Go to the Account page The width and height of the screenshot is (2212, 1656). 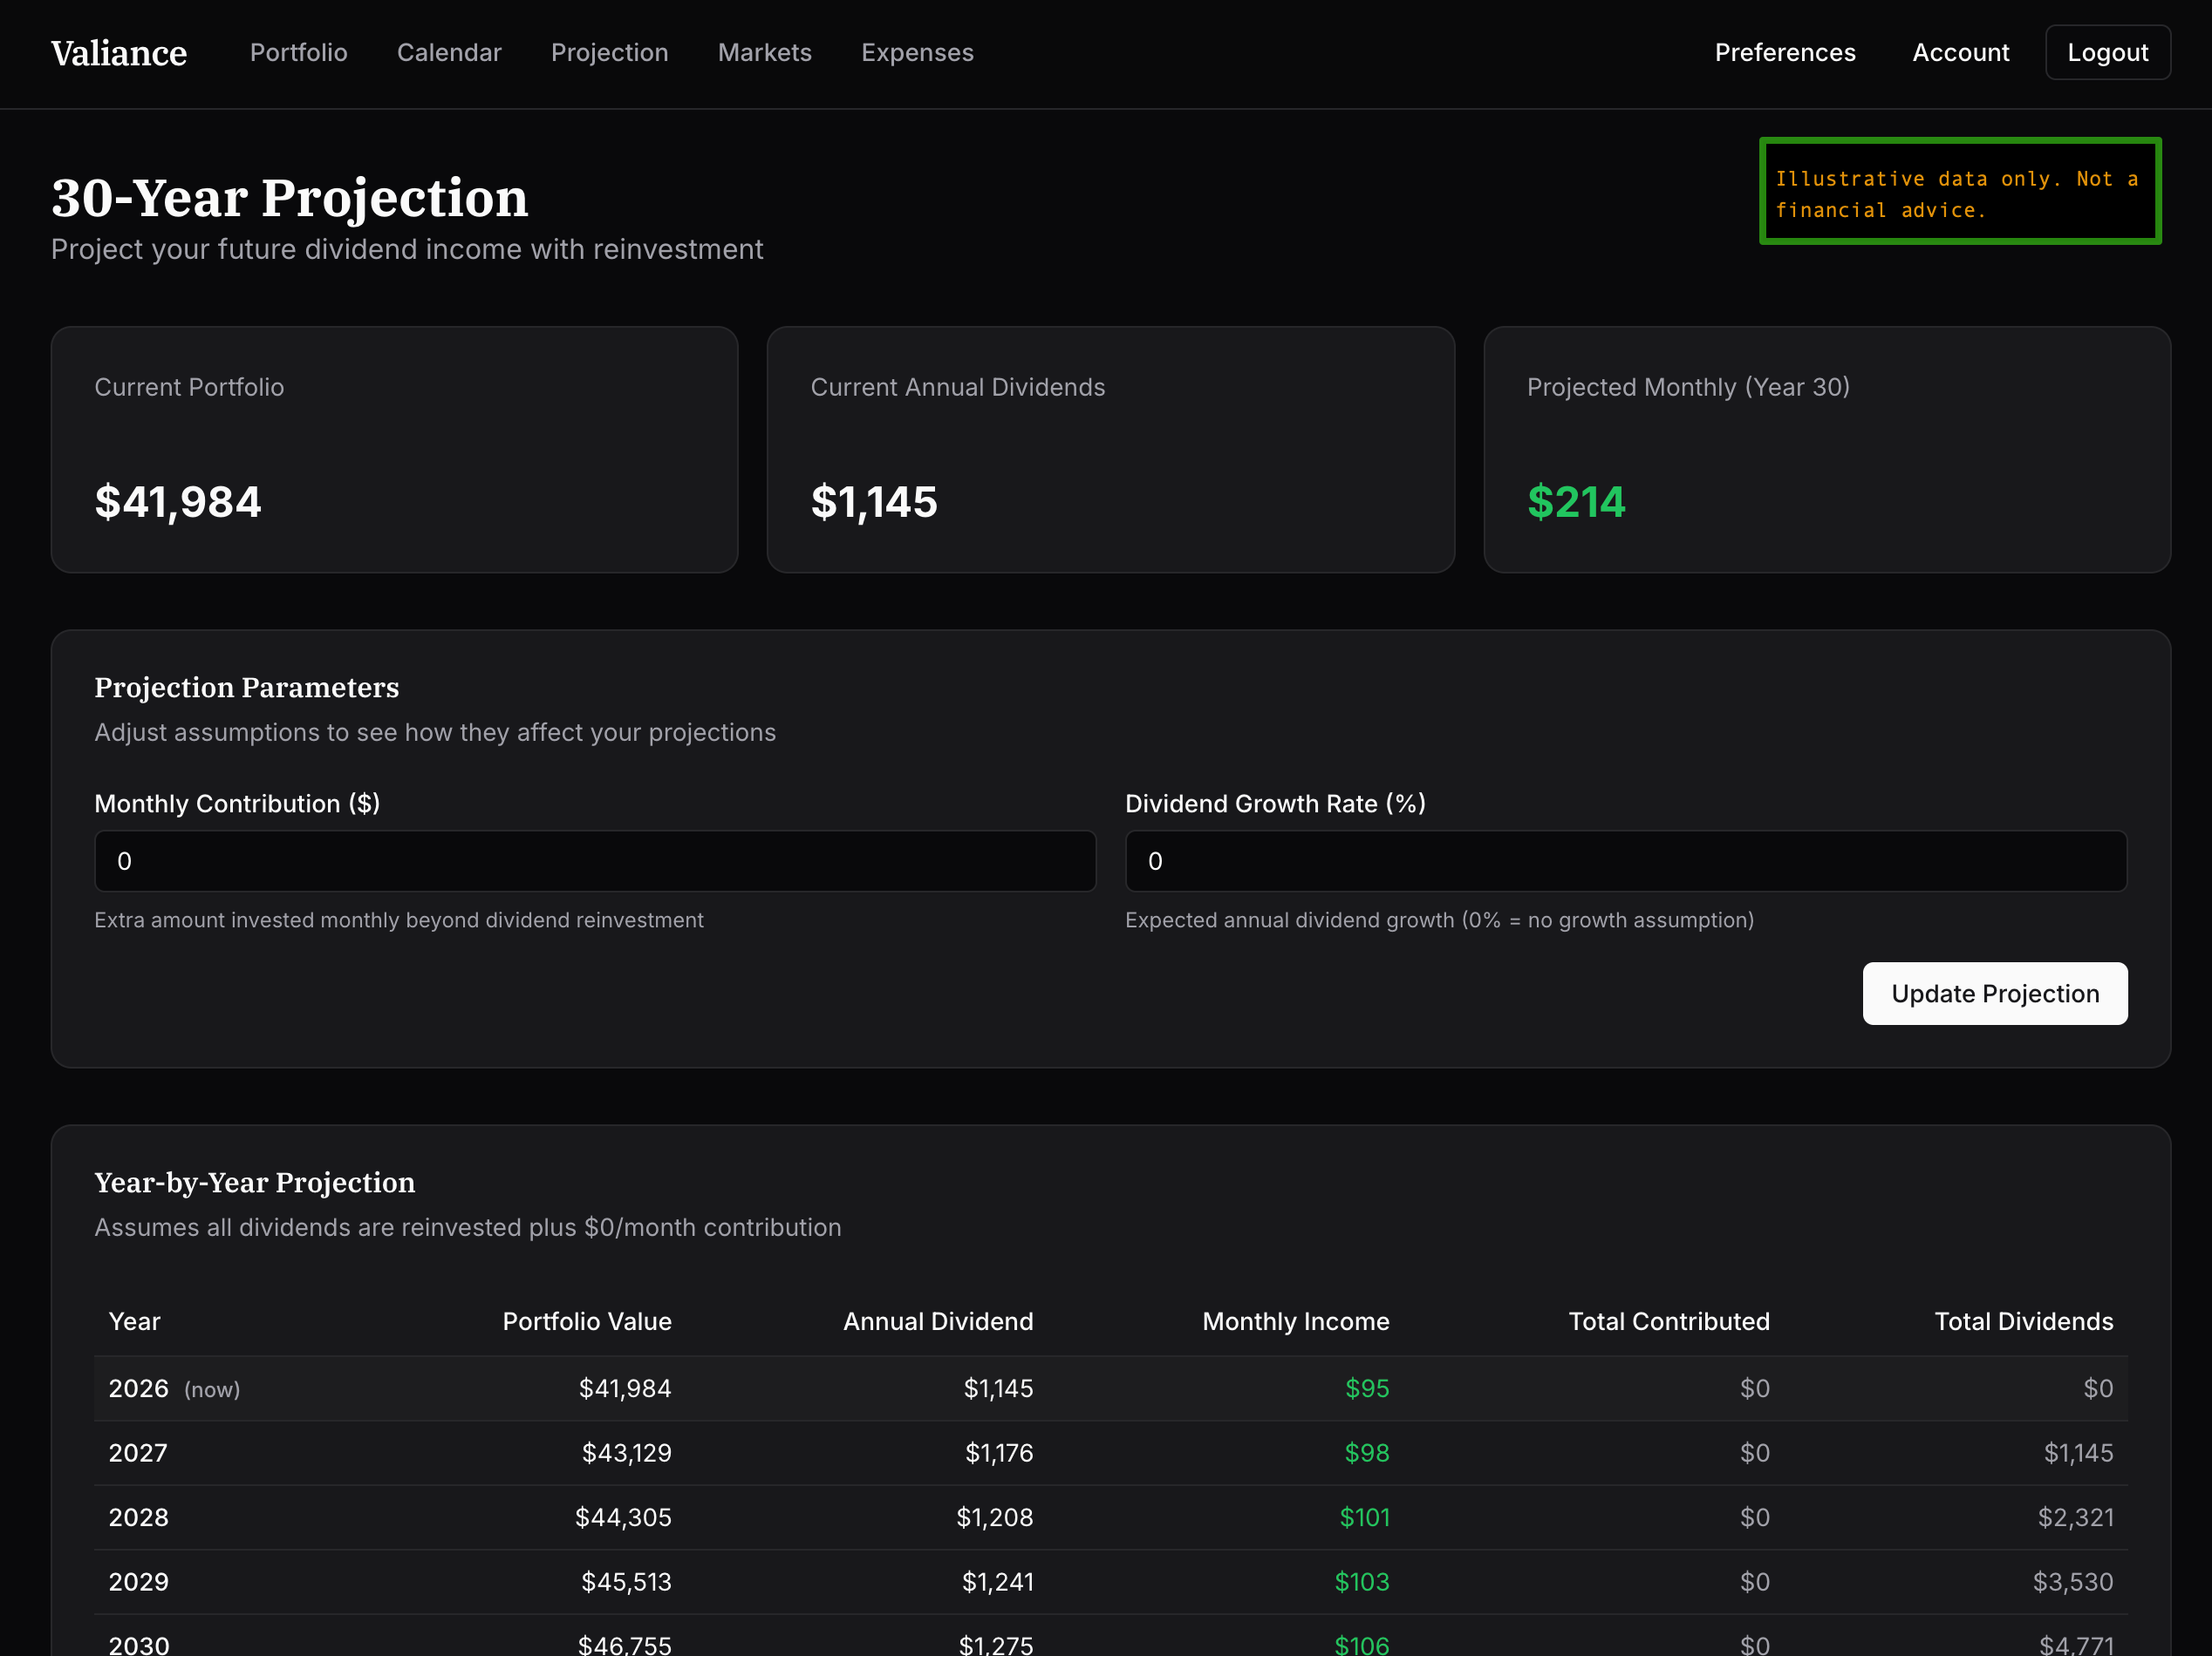pos(1960,53)
